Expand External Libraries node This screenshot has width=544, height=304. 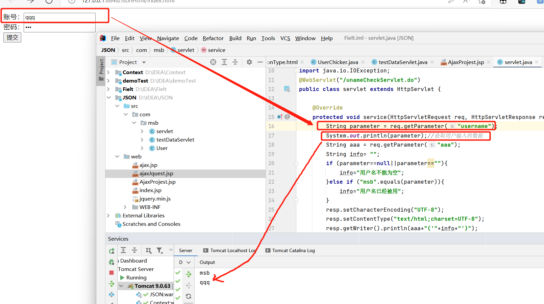(x=108, y=215)
